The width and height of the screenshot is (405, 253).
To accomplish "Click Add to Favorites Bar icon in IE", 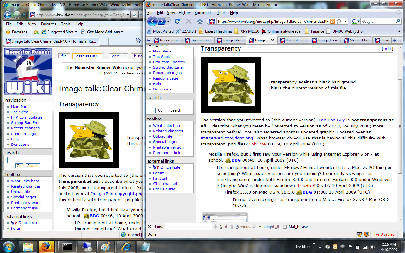I will coord(36,32).
